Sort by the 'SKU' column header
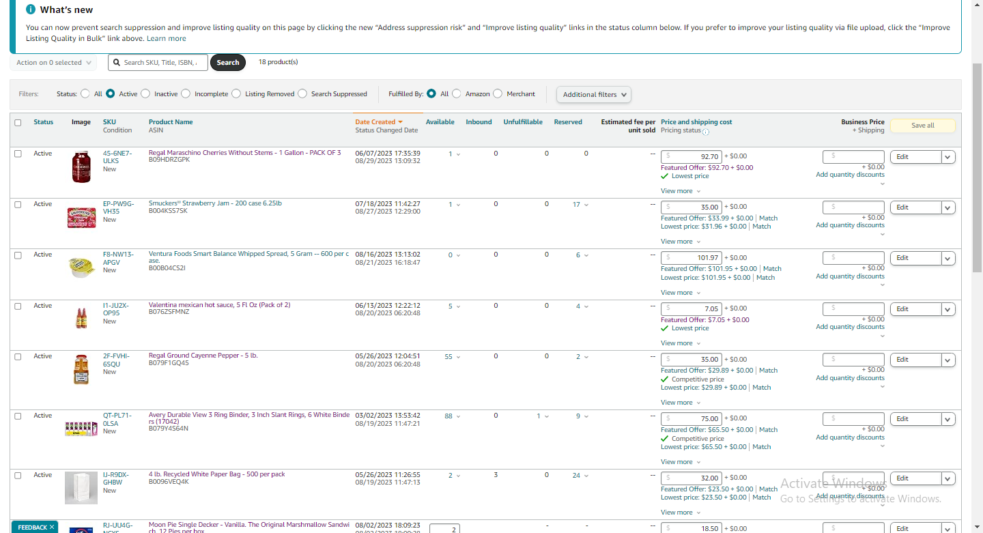 pyautogui.click(x=109, y=122)
